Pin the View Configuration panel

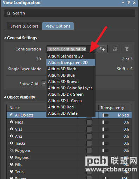pyautogui.click(x=128, y=2)
